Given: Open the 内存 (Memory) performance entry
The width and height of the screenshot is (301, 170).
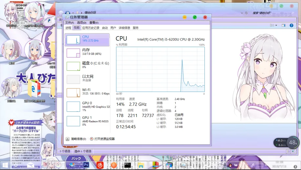Looking at the screenshot, I should point(87,52).
